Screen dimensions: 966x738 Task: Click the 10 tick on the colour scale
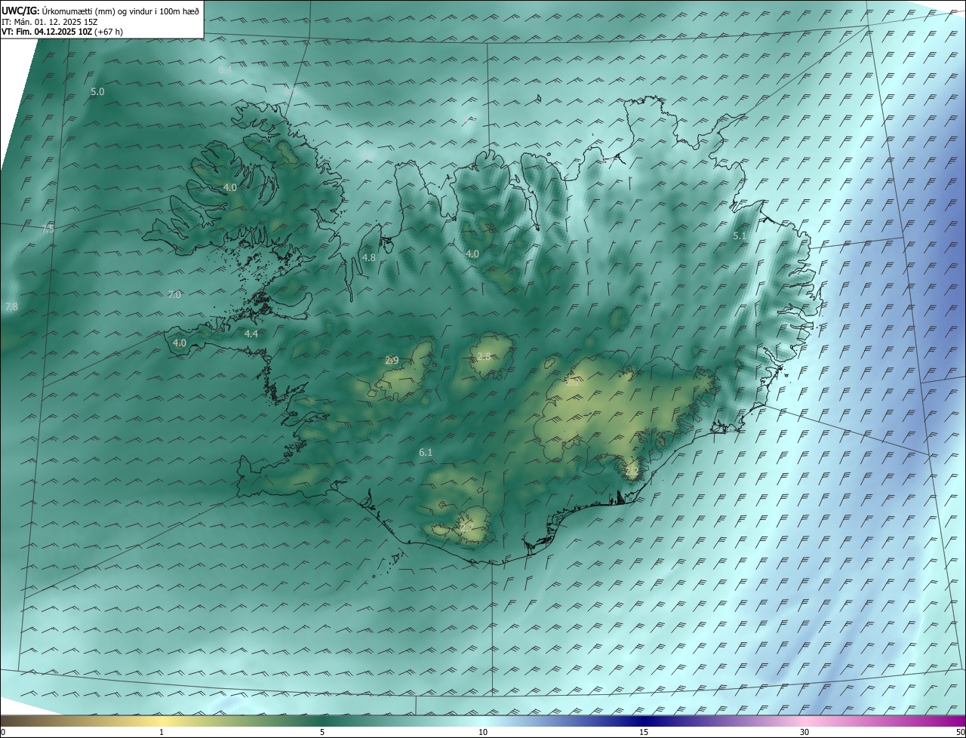483,733
